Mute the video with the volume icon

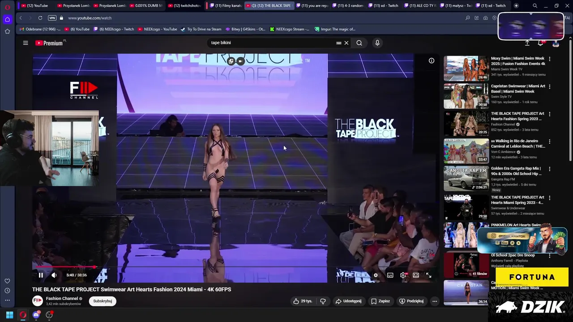coord(54,275)
